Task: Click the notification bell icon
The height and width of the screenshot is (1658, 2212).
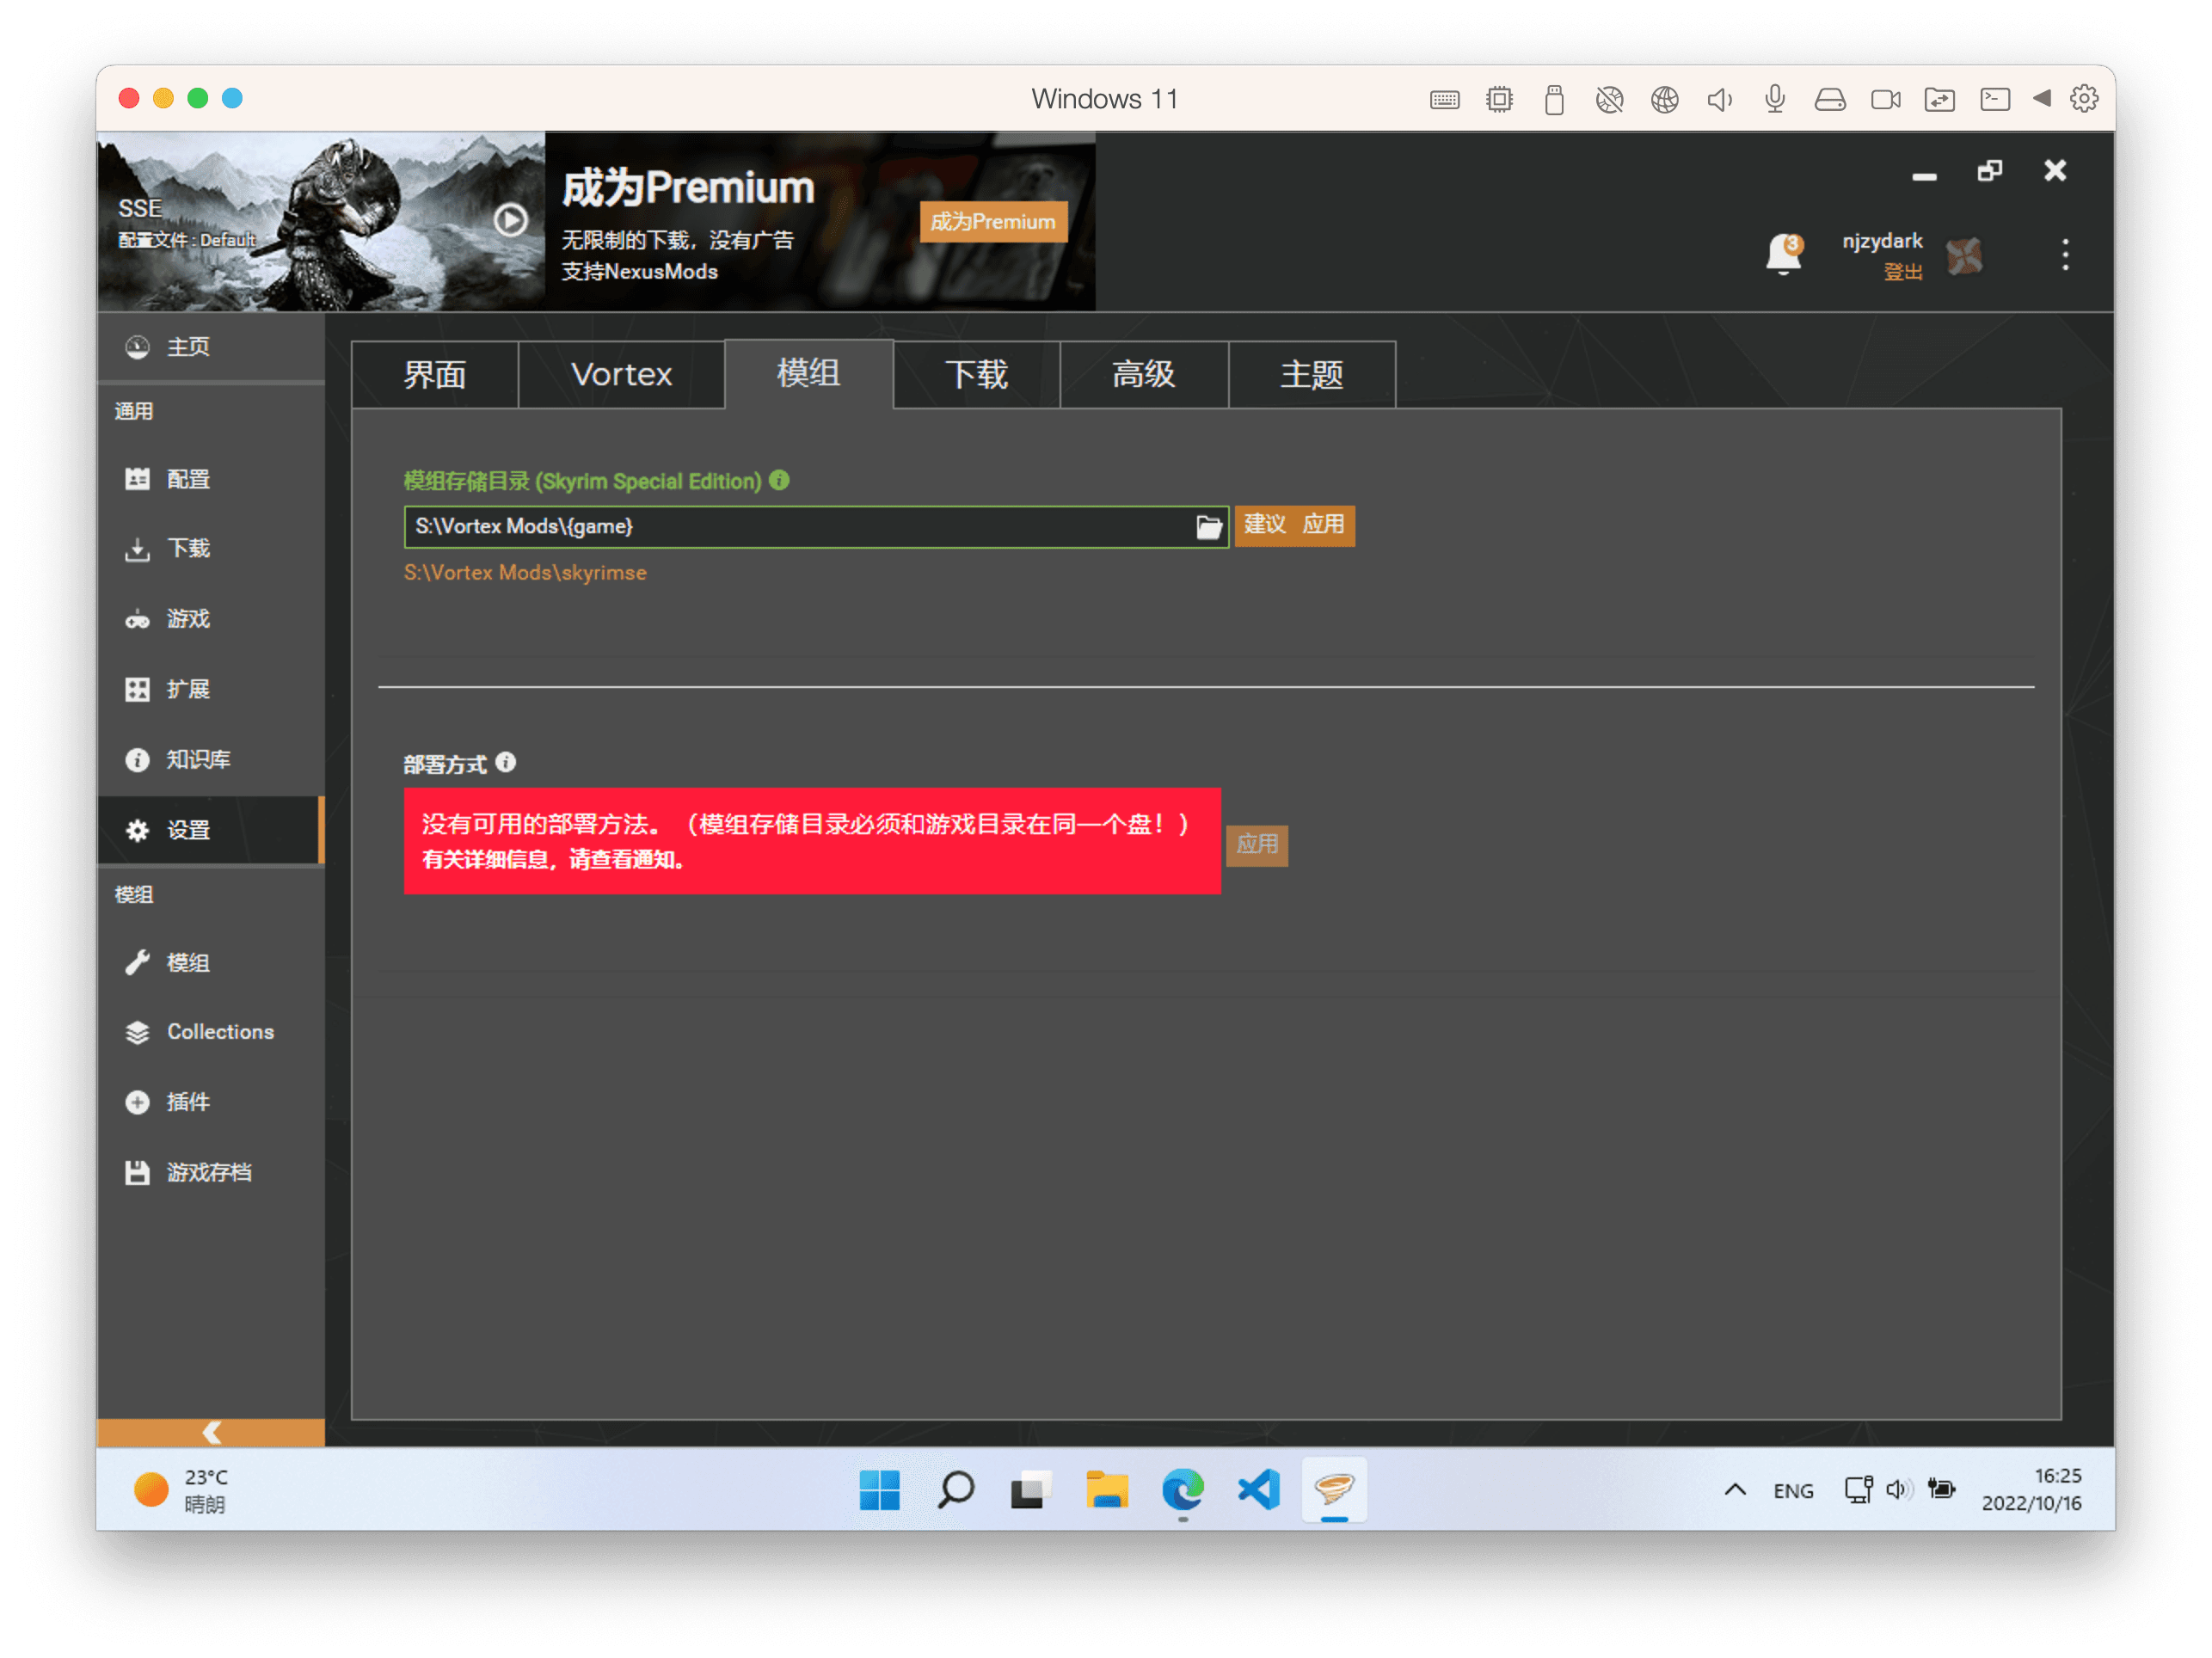Action: [x=1783, y=254]
